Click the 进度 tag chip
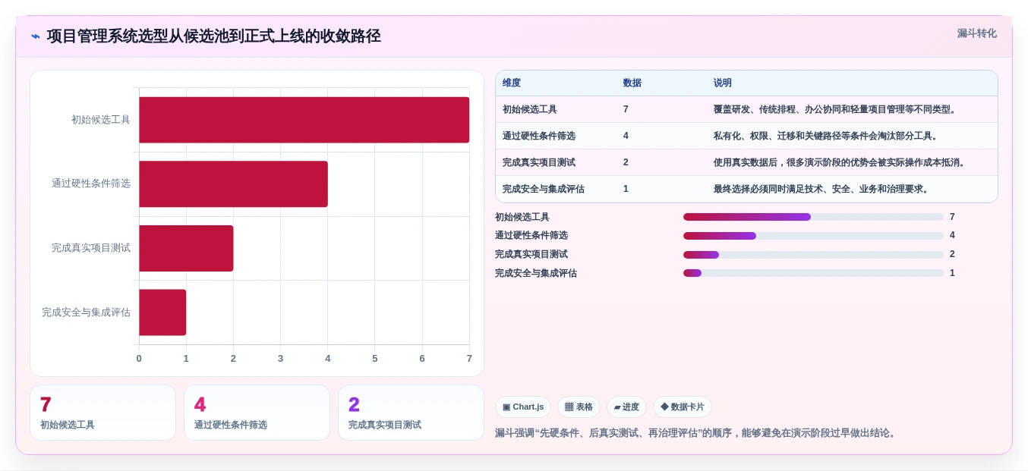 click(x=626, y=407)
